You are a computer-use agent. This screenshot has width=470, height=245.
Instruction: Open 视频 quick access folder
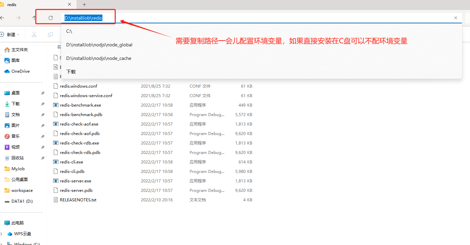(12, 147)
